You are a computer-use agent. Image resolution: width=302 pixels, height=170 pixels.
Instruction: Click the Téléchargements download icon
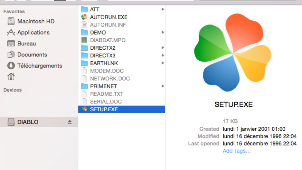[x=11, y=65]
